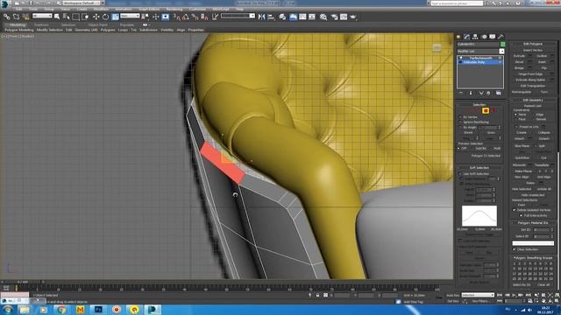Open the Modifier List dropdown
Image resolution: width=561 pixels, height=315 pixels.
pyautogui.click(x=481, y=52)
